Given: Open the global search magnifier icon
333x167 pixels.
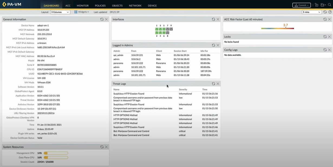Looking at the screenshot, I should point(329,5).
